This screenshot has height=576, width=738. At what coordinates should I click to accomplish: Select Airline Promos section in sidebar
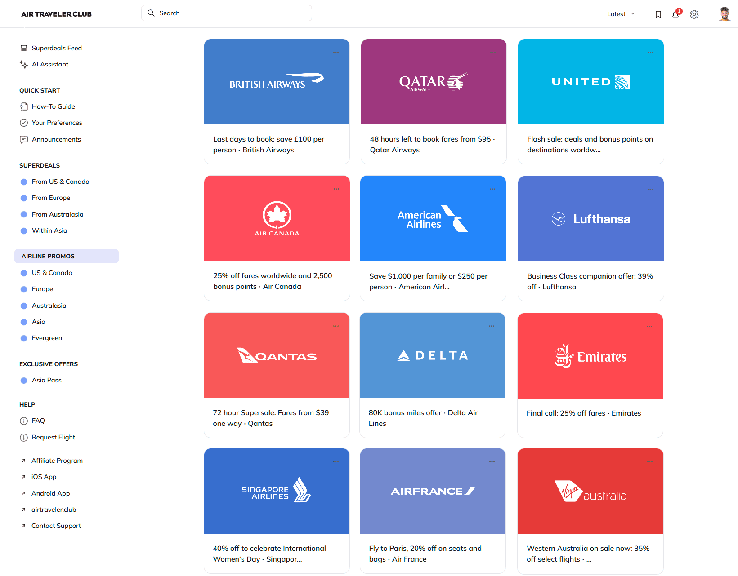coord(67,256)
